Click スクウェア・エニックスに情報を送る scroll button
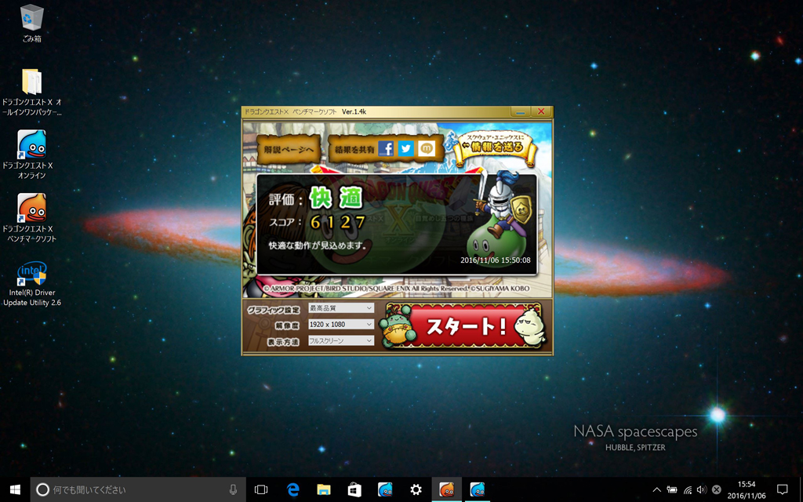The height and width of the screenshot is (502, 803). click(495, 148)
